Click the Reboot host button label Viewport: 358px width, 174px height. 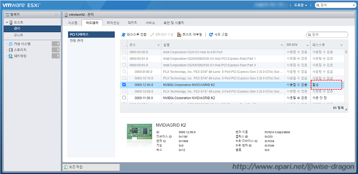coord(192,34)
